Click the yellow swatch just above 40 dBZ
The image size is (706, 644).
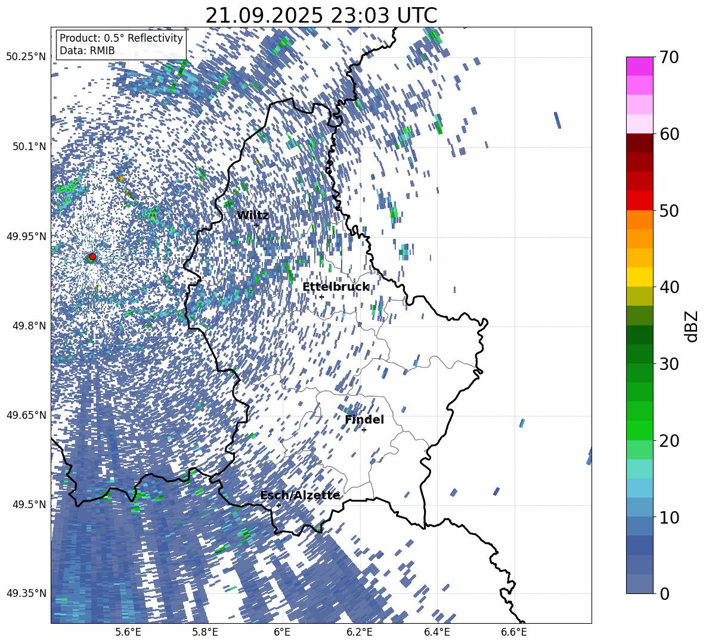tap(639, 277)
